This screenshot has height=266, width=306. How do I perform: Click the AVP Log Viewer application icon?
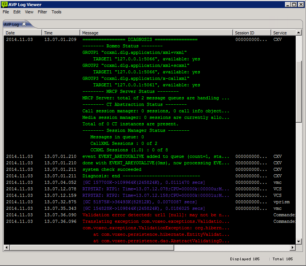(5, 4)
